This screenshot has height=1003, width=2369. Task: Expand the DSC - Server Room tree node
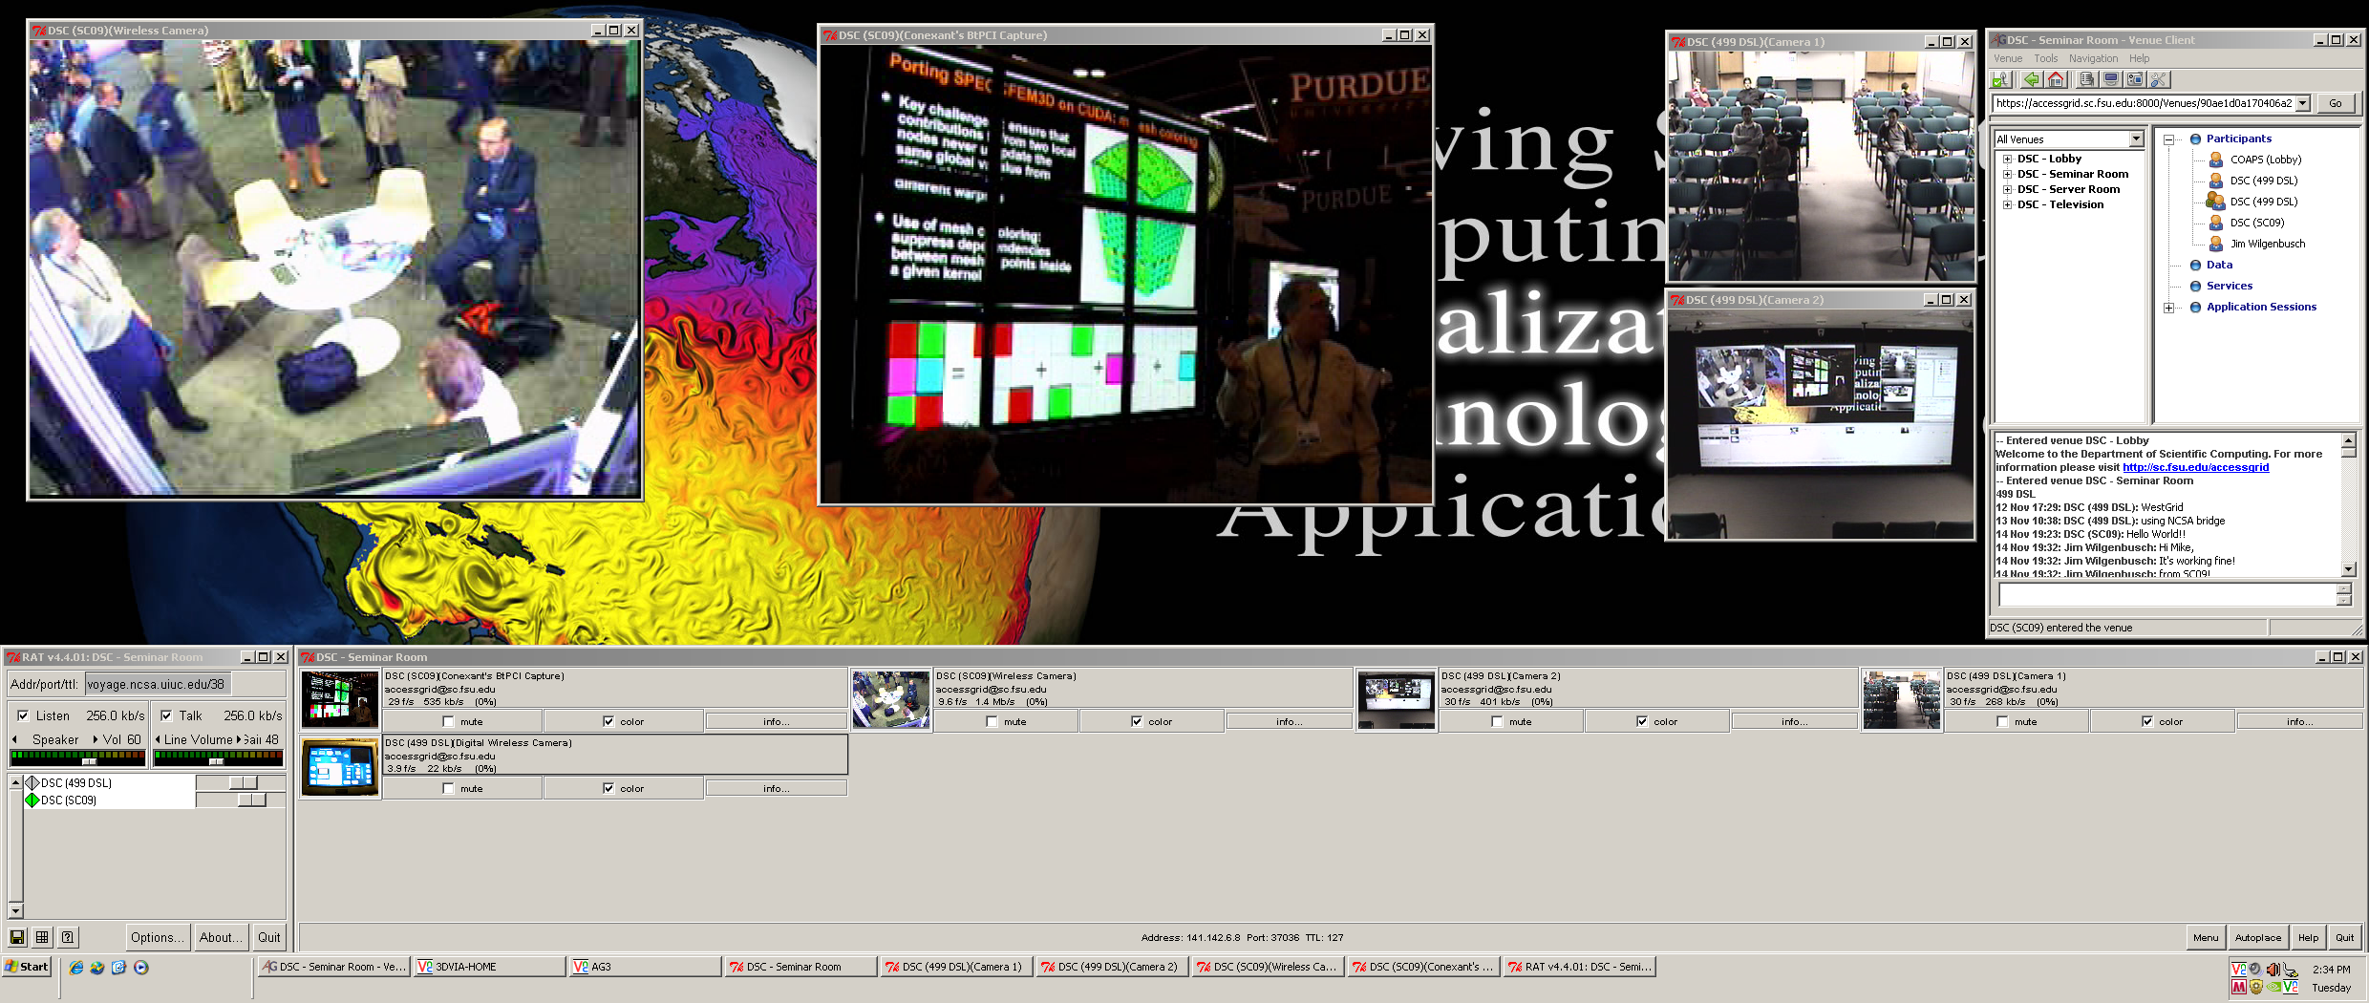click(x=2008, y=190)
